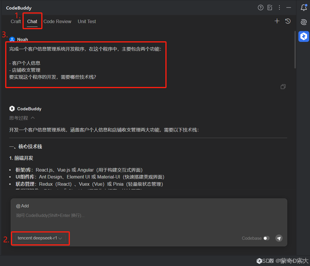Switch to Unit Test tab
This screenshot has width=310, height=266.
pos(87,21)
